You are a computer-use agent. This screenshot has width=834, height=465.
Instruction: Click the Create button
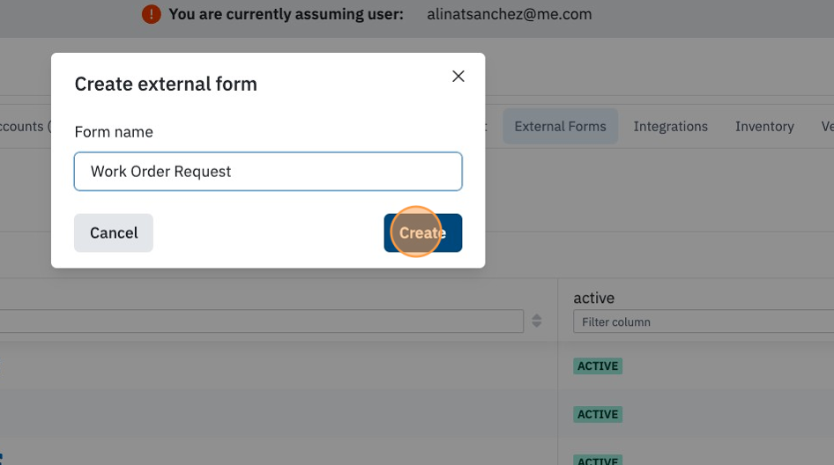(x=423, y=232)
